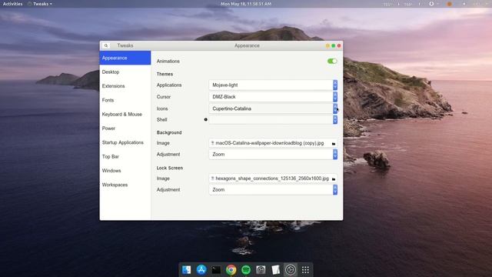The image size is (492, 277).
Task: Open Finder from the dock
Action: pos(186,270)
